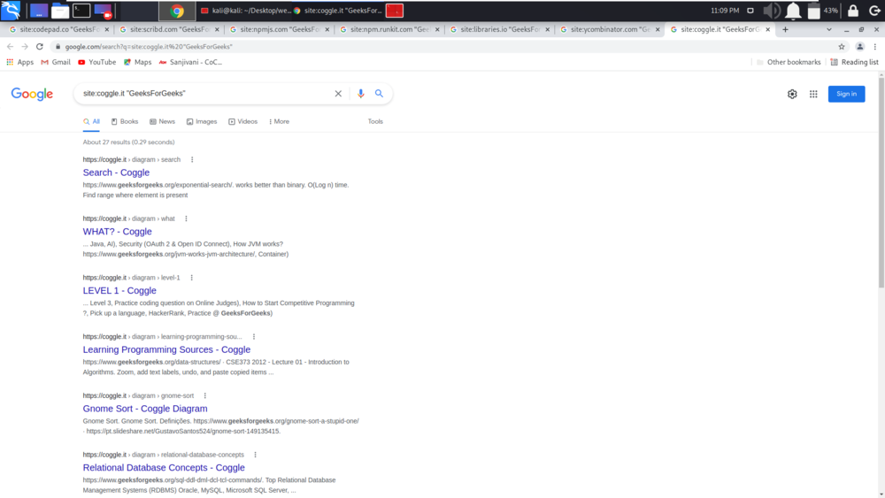Reload the current page
The height and width of the screenshot is (498, 885).
(x=40, y=46)
